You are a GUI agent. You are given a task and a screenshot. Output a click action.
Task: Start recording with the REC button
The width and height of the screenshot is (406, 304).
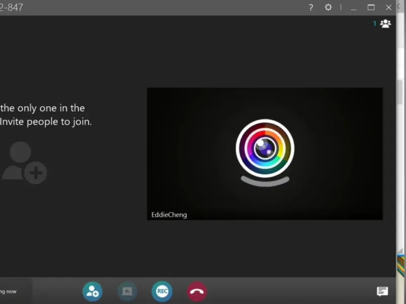(x=162, y=291)
